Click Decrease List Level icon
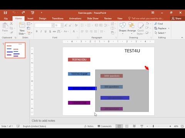The image size is (185, 138). (96, 25)
